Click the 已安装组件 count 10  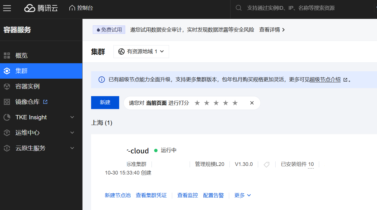point(311,164)
